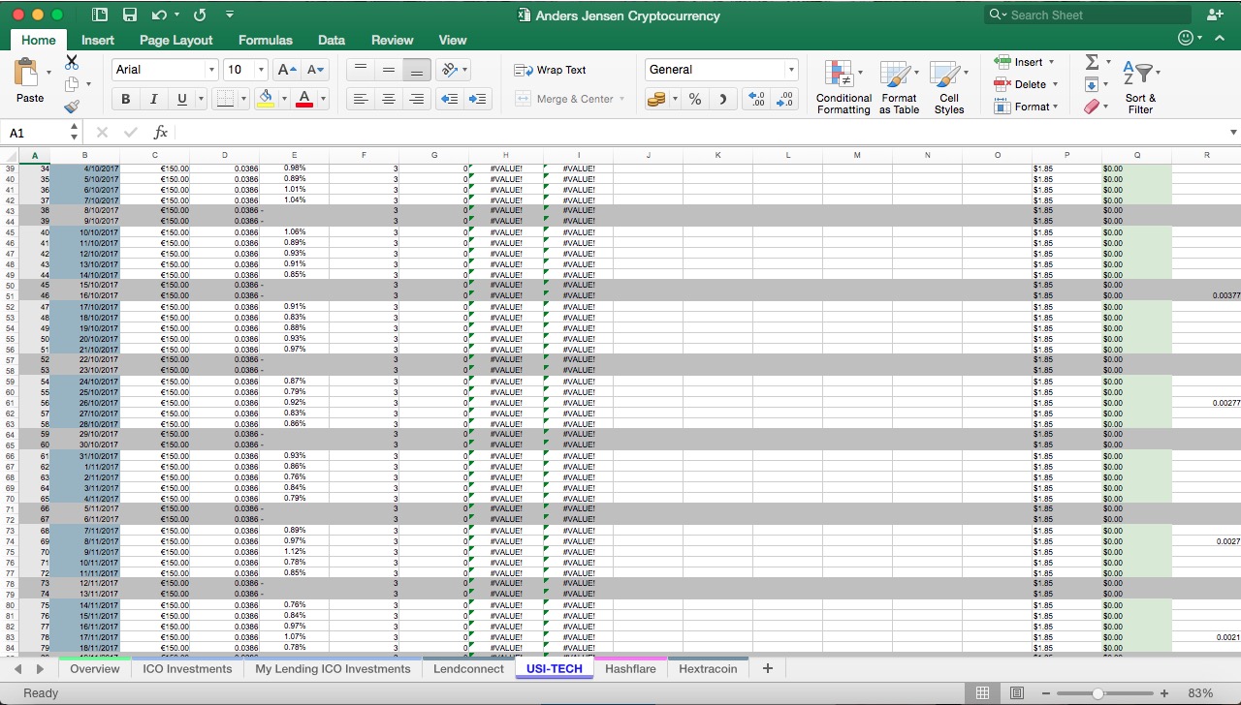
Task: Switch to Page Layout view in status bar
Action: [x=1017, y=693]
